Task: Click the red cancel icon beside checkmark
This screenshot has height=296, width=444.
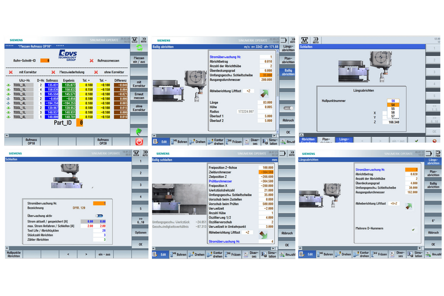Action: click(434, 141)
